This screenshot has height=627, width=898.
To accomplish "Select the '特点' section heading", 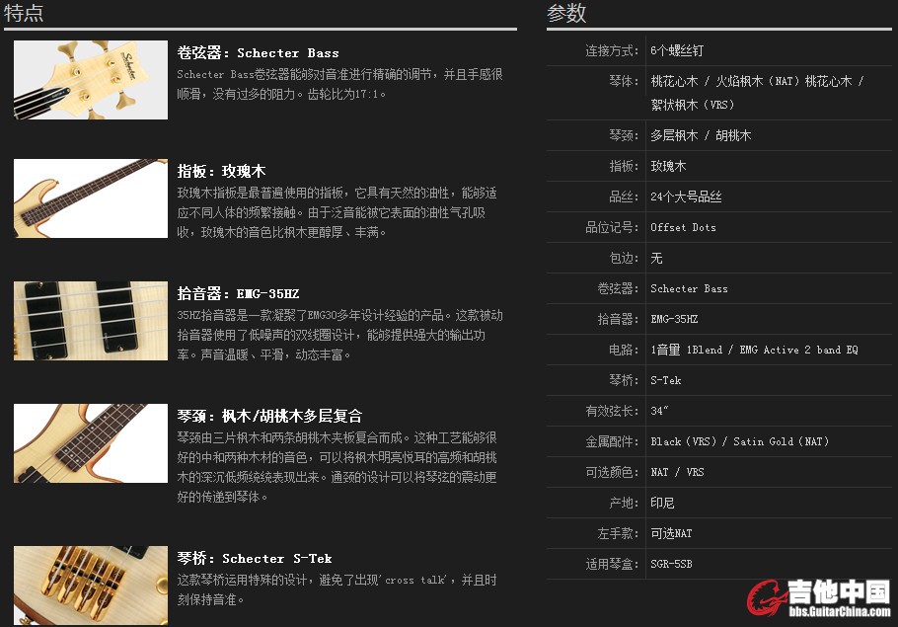I will click(x=24, y=13).
